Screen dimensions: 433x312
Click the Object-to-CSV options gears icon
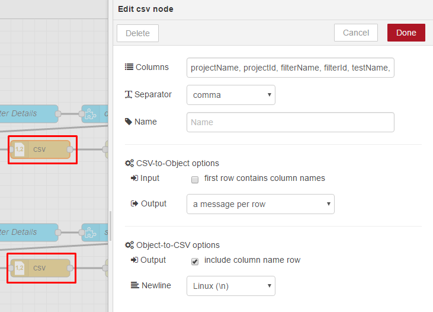(x=129, y=245)
